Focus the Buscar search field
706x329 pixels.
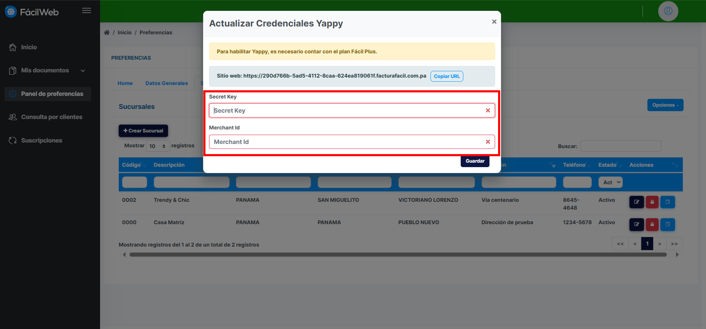[x=621, y=146]
